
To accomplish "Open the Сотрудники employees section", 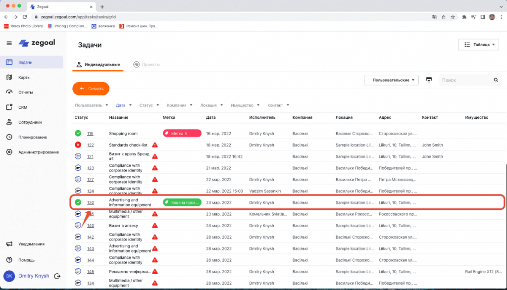I will coord(30,122).
